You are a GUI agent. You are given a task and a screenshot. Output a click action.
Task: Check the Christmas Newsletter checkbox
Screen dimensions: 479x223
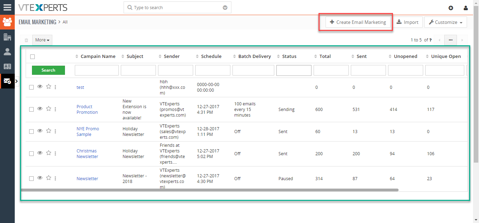[32, 154]
